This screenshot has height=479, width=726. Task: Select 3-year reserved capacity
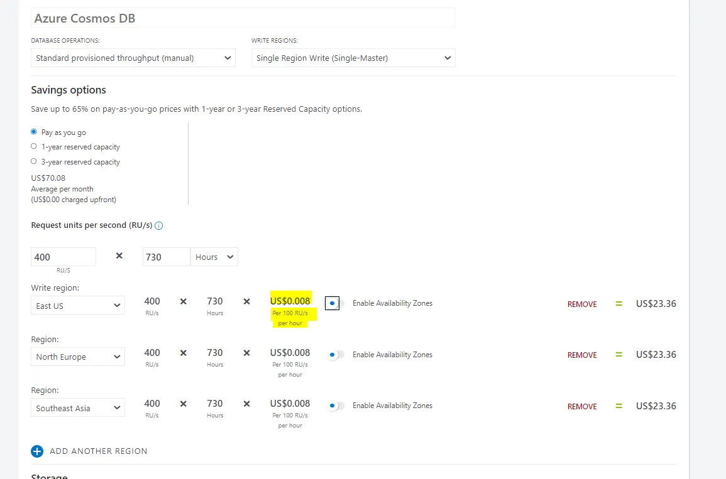click(x=34, y=161)
